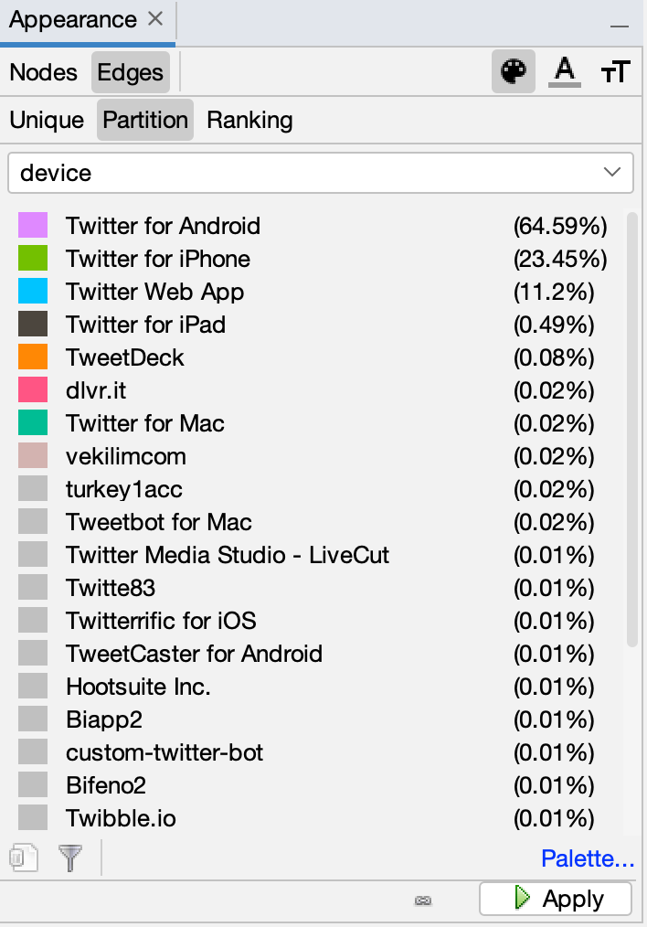Toggle the chain-link auto apply icon
This screenshot has width=647, height=927.
coord(423,900)
